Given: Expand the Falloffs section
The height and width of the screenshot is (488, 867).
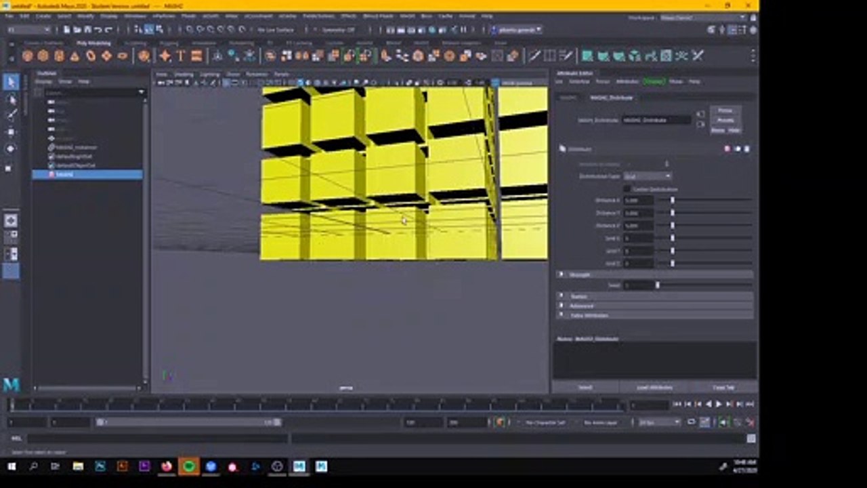Looking at the screenshot, I should tap(656, 296).
